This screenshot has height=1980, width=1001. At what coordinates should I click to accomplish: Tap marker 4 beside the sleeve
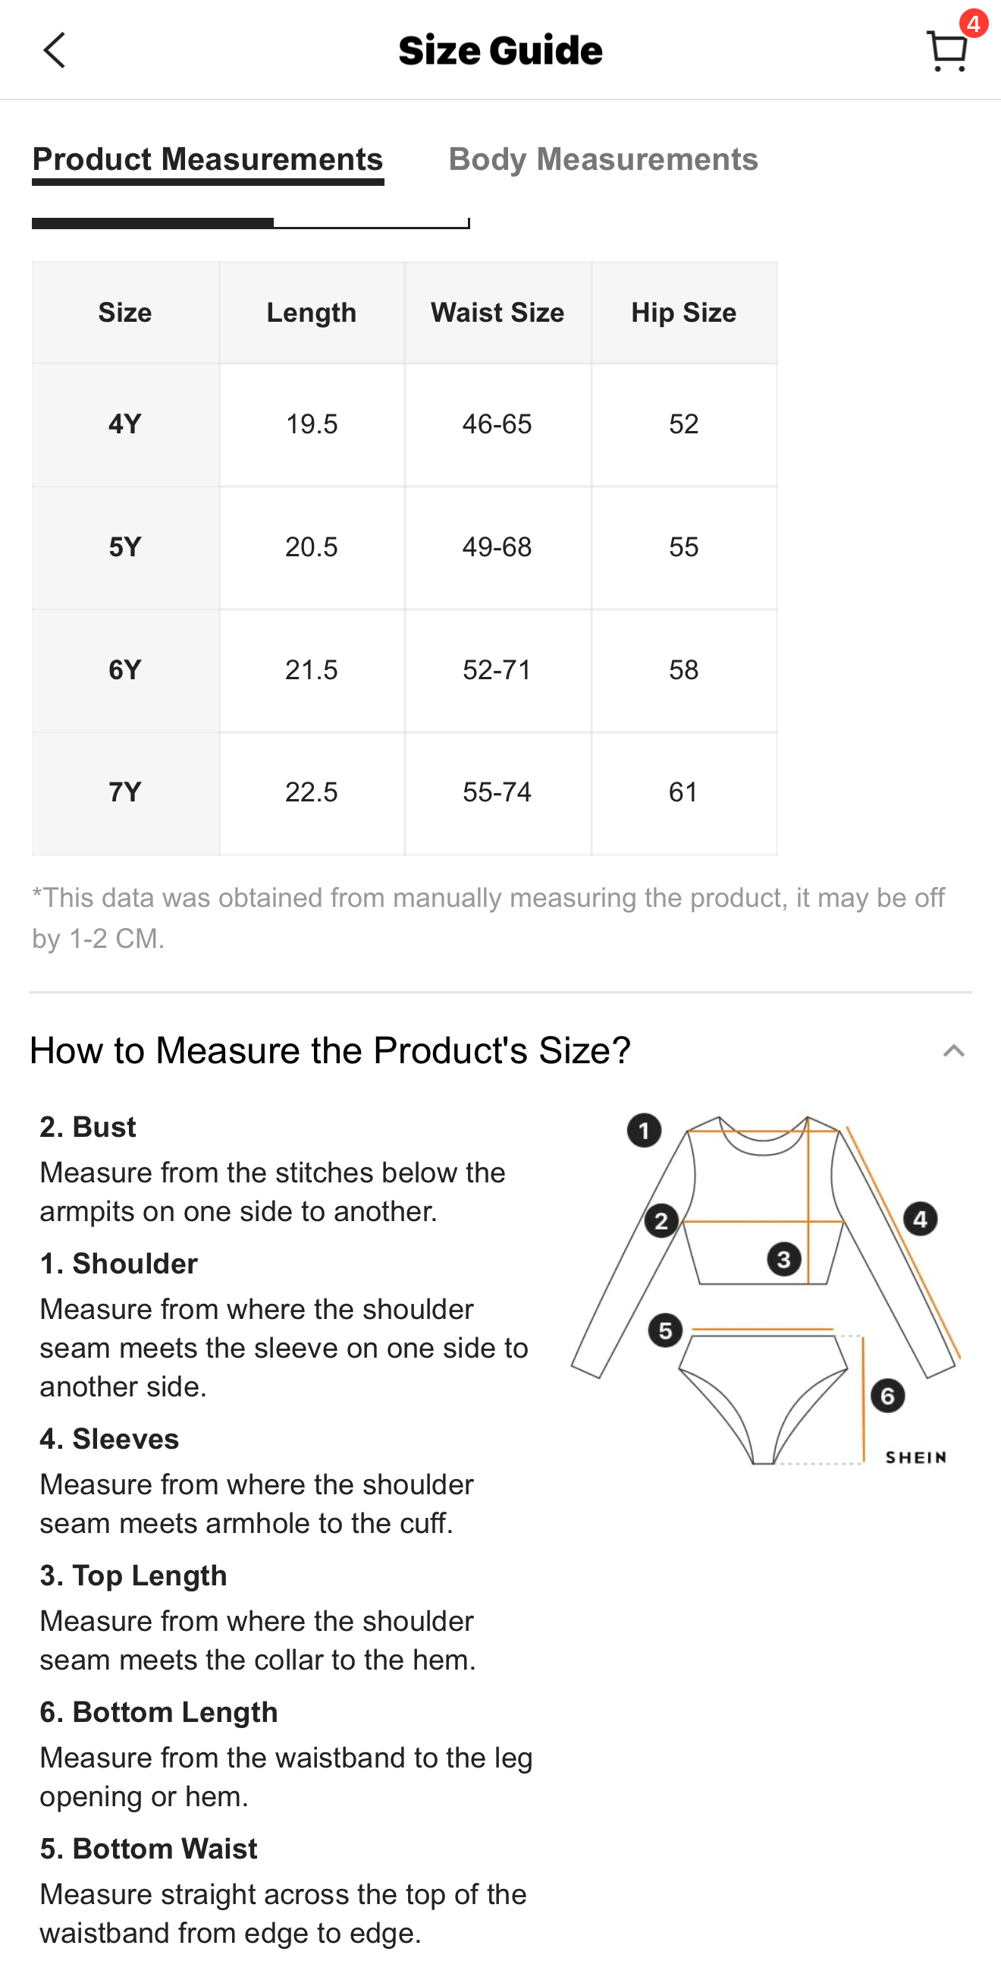click(920, 1219)
